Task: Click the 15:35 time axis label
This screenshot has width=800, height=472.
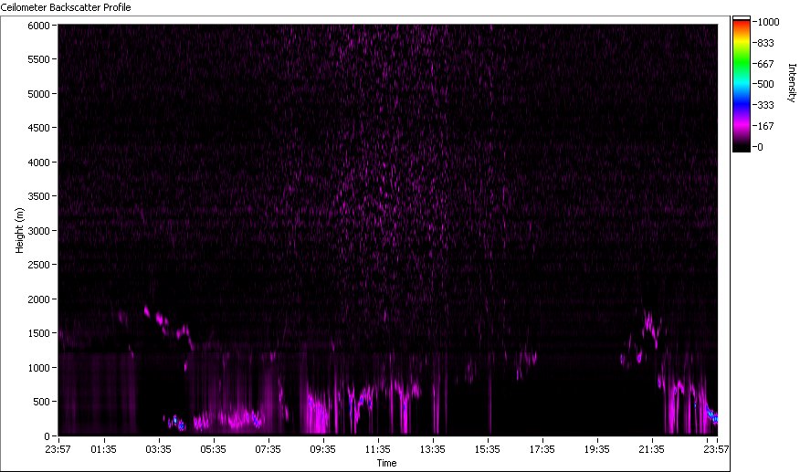Action: point(488,449)
